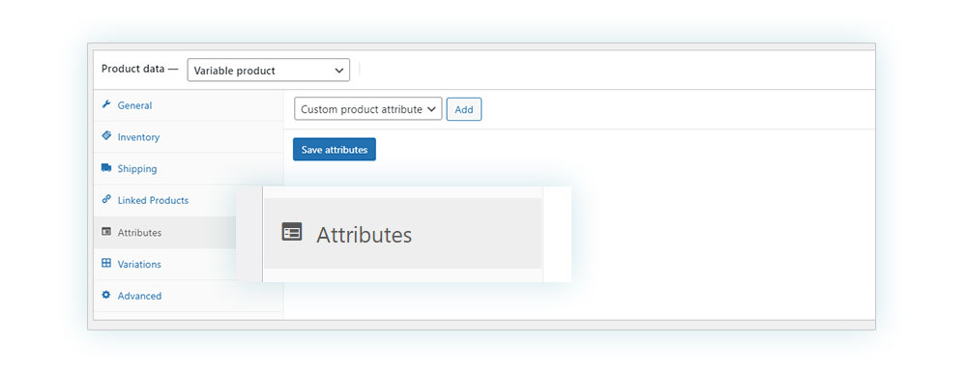Expand the Custom product attribute dropdown

(x=368, y=109)
